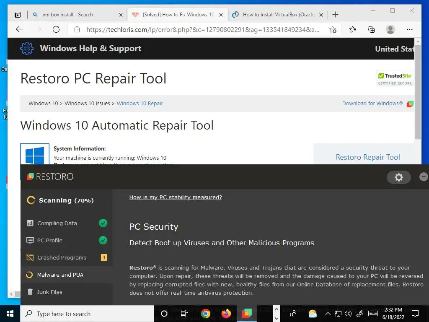Open 'How is my PC stability measured?' link
The image size is (429, 322).
tap(176, 197)
